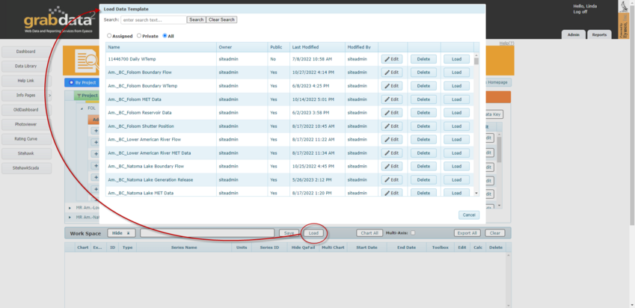Click the Export All button
Viewport: 635px width, 308px height.
click(x=467, y=233)
